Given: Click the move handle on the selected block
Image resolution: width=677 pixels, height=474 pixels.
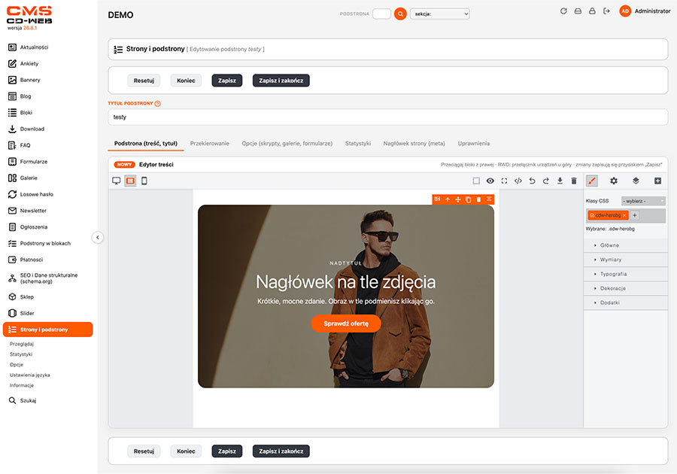Looking at the screenshot, I should coord(457,199).
